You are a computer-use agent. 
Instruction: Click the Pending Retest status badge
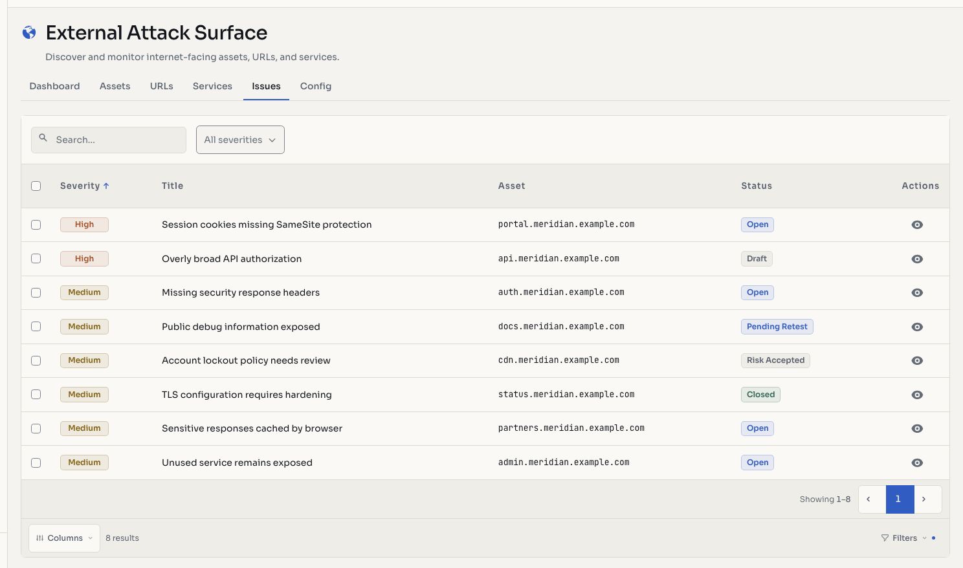point(777,327)
